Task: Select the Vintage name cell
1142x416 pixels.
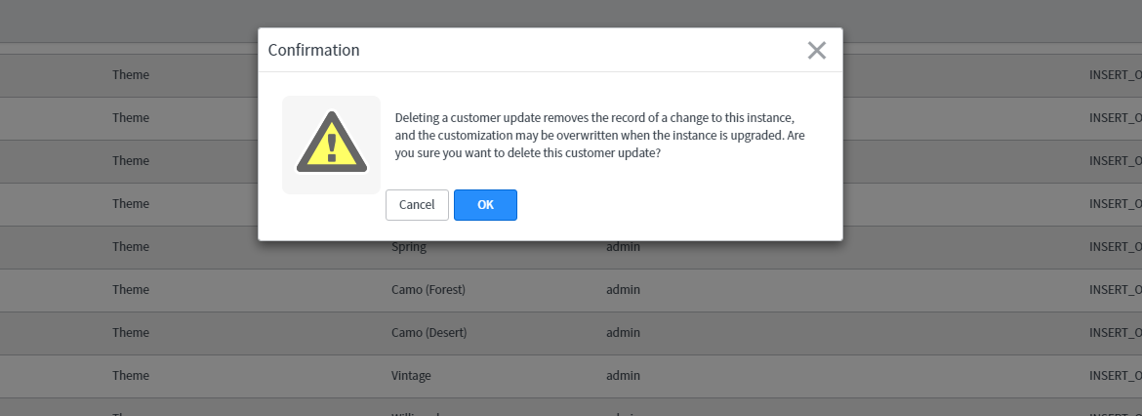Action: (411, 376)
